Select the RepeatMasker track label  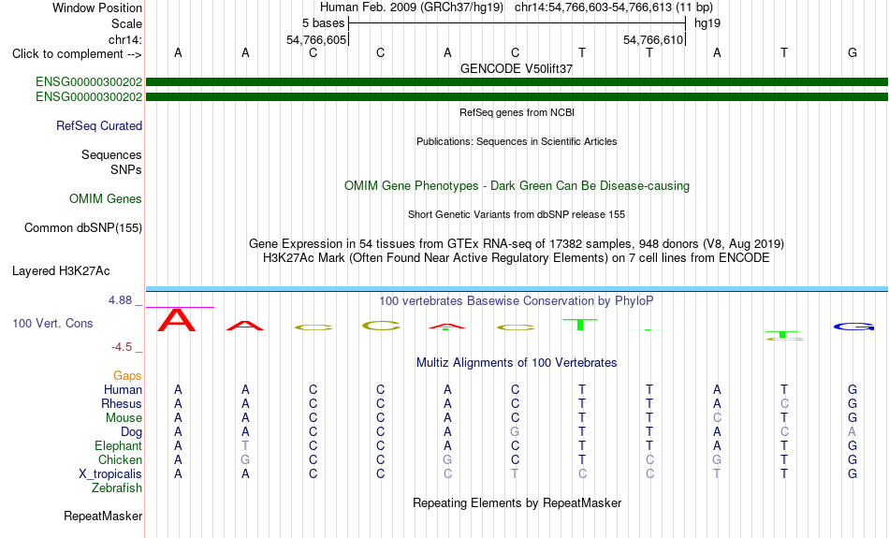pos(103,516)
